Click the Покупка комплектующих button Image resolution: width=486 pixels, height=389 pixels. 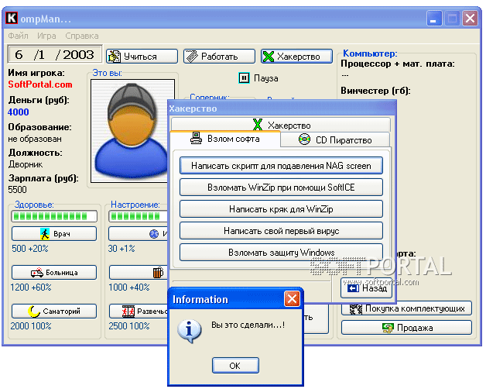coord(406,308)
